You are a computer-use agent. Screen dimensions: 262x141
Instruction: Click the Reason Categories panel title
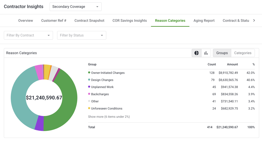tap(21, 53)
